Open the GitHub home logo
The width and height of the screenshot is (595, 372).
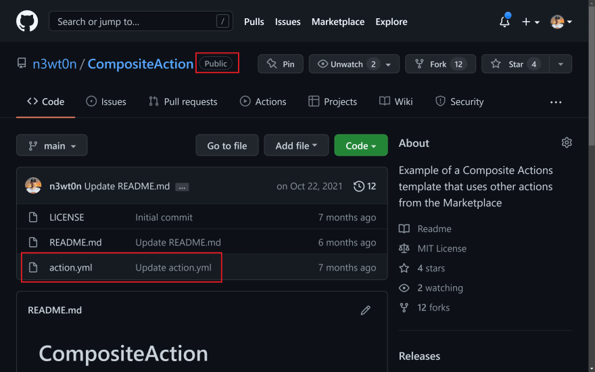coord(27,21)
